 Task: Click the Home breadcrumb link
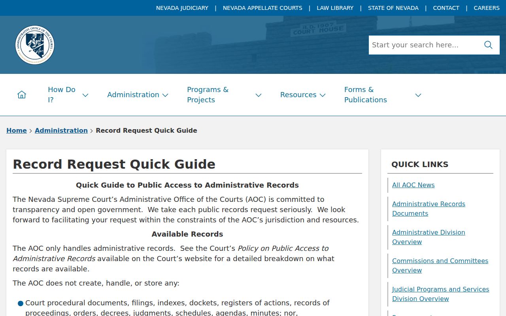tap(17, 130)
